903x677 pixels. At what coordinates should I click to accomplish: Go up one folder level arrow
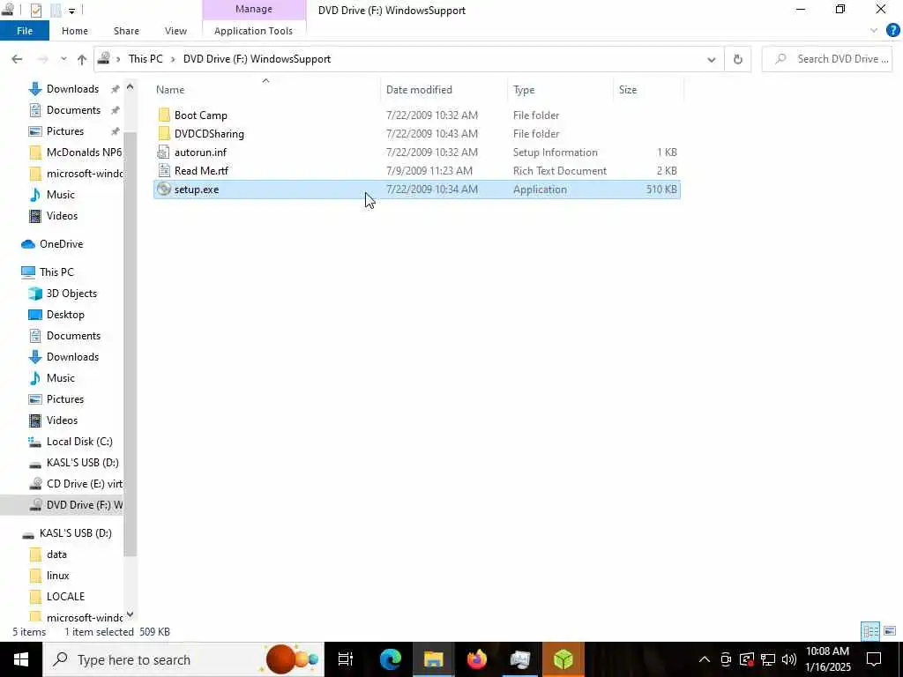(x=82, y=59)
